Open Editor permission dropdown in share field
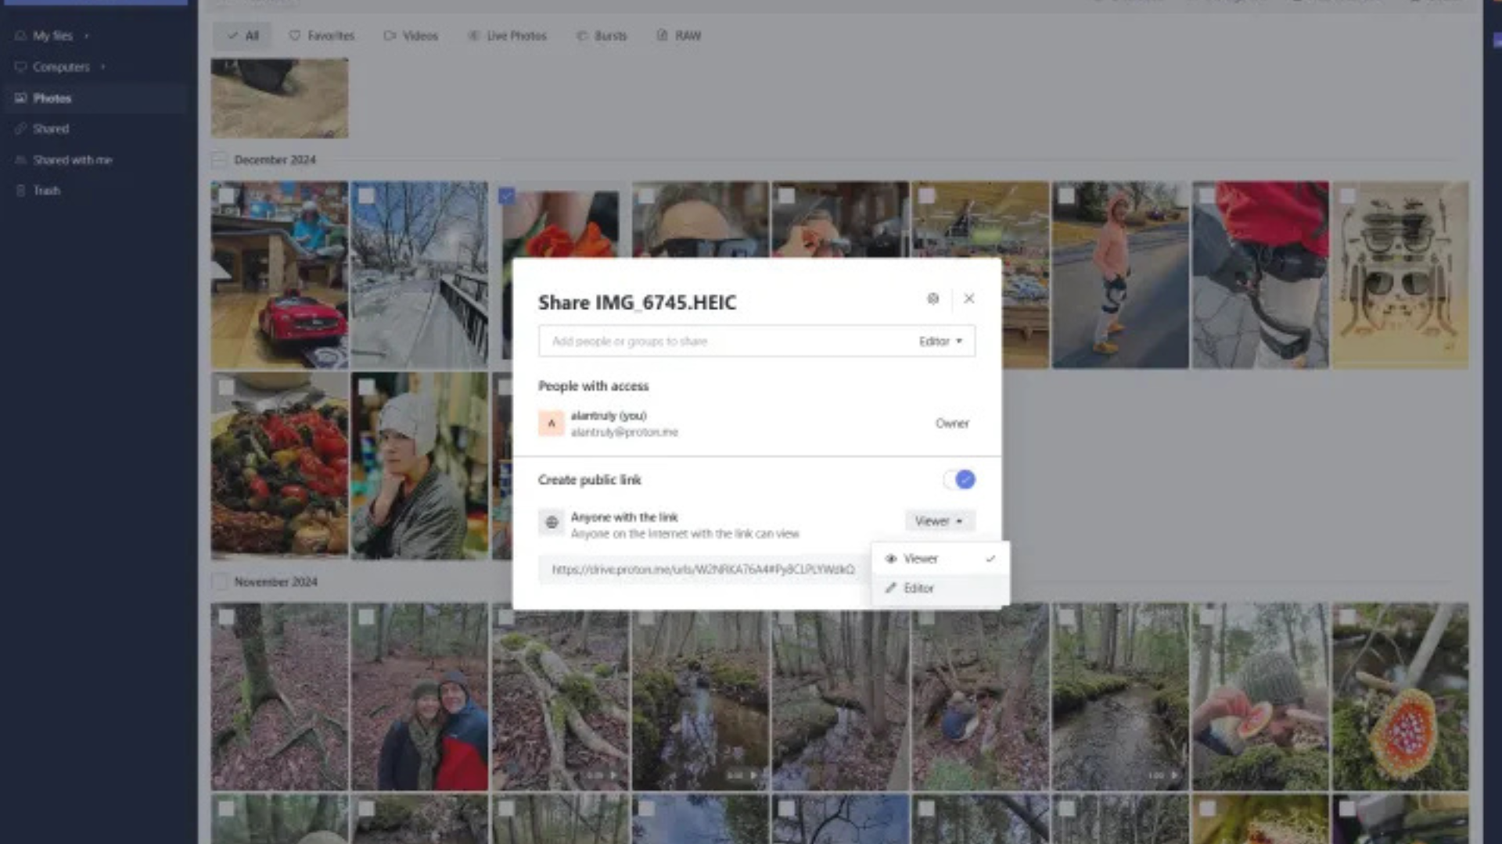The height and width of the screenshot is (844, 1502). 940,342
